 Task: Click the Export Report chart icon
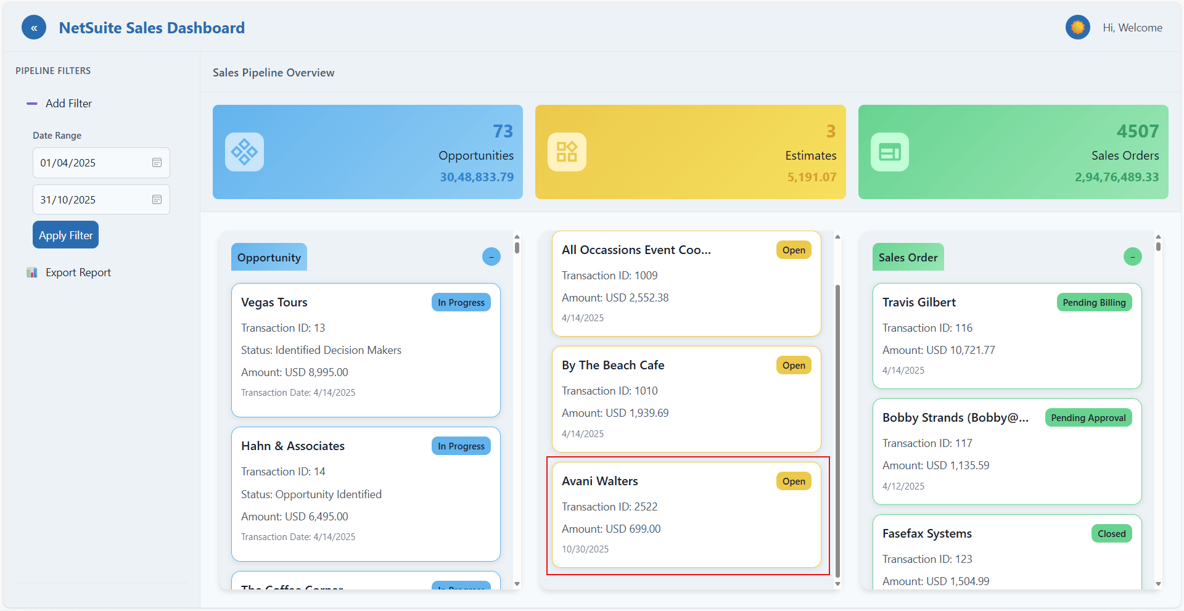click(32, 273)
